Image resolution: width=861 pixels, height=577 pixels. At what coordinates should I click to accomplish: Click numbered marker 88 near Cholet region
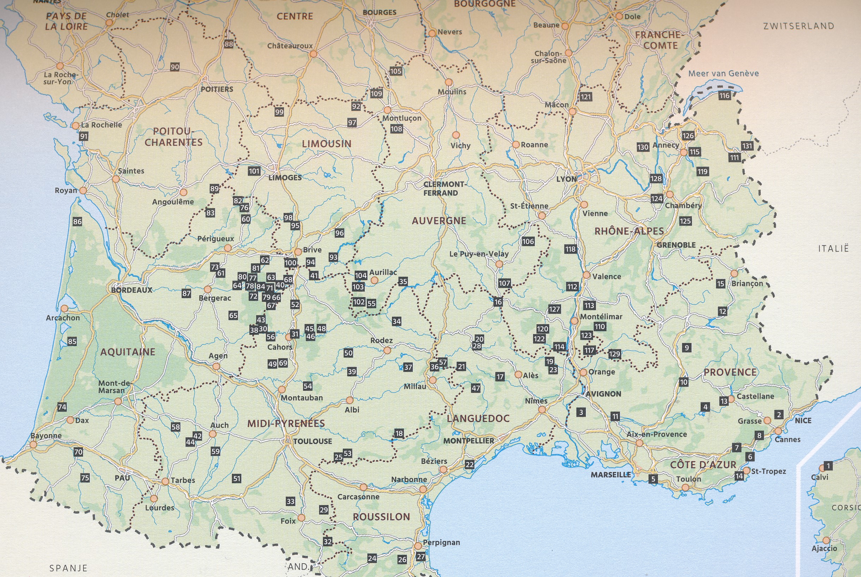click(x=229, y=44)
